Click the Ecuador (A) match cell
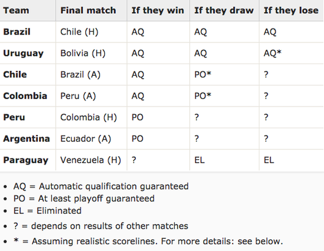This screenshot has width=324, height=251. (86, 138)
